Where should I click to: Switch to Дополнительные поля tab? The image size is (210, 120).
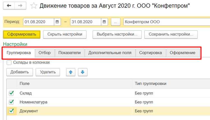(110, 53)
